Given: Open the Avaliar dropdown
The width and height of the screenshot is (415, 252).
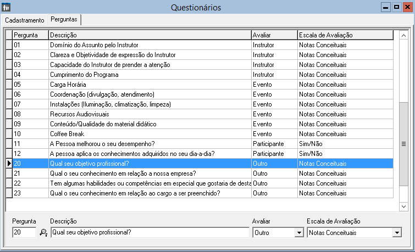Looking at the screenshot, I should point(299,233).
